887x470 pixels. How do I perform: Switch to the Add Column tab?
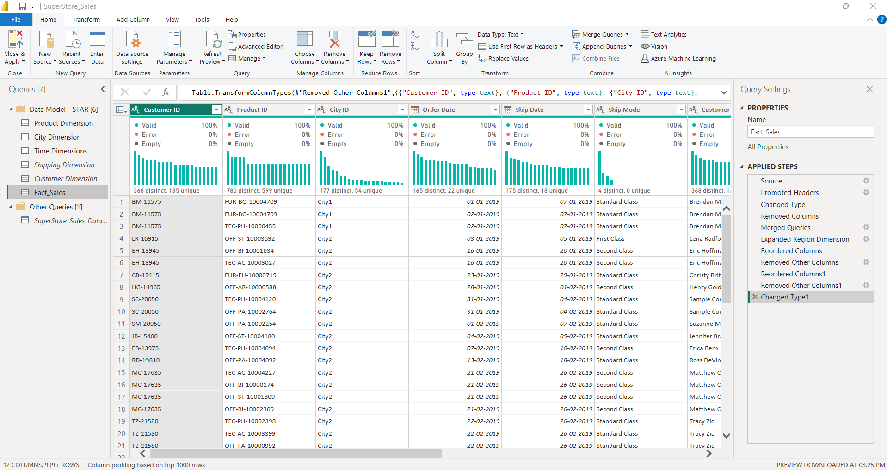click(133, 19)
